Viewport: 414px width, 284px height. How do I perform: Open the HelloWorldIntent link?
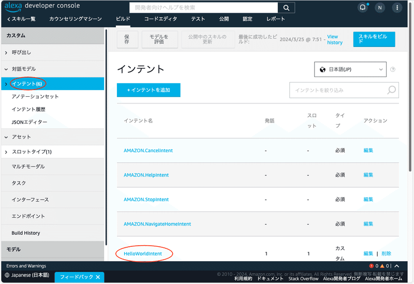(143, 253)
